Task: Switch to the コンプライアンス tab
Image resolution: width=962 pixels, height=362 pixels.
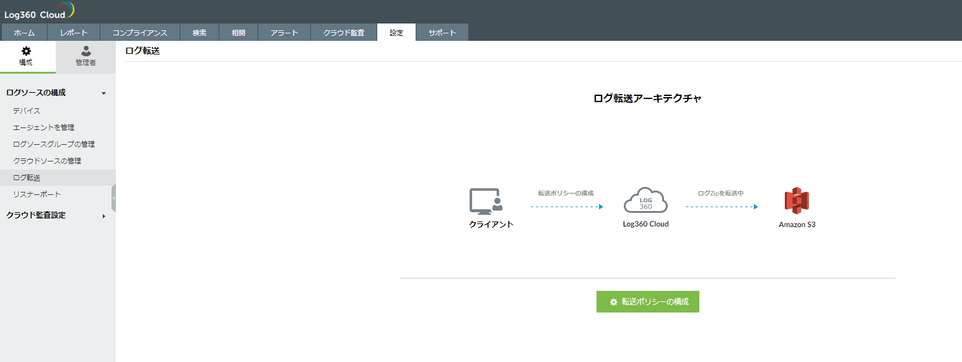Action: [x=140, y=33]
